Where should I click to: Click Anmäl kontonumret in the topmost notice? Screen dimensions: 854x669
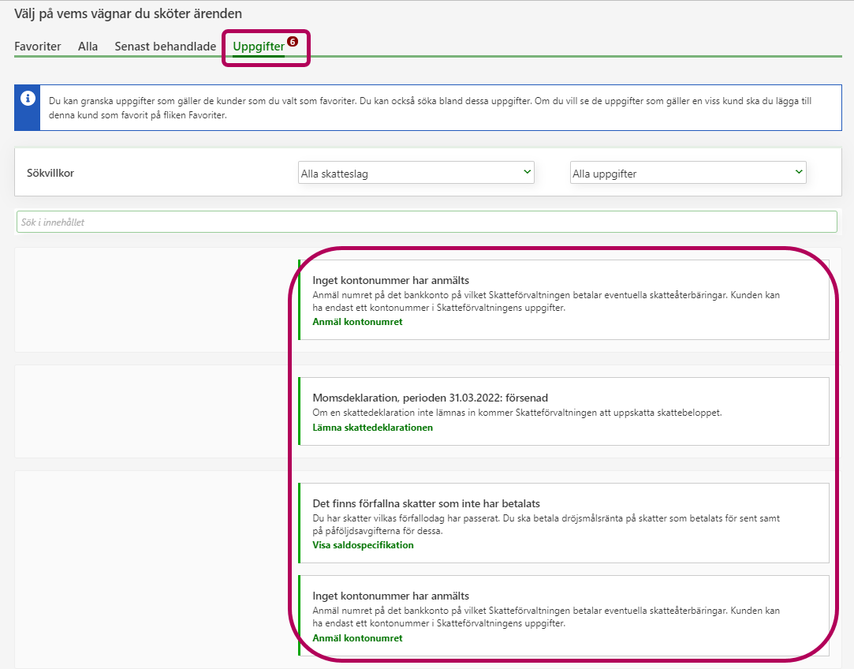(x=357, y=322)
